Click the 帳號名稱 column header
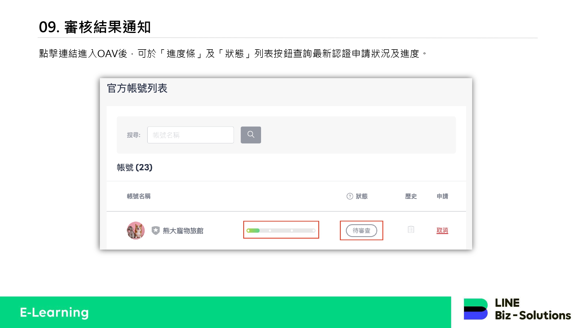Viewport: 584px width, 328px height. point(139,196)
